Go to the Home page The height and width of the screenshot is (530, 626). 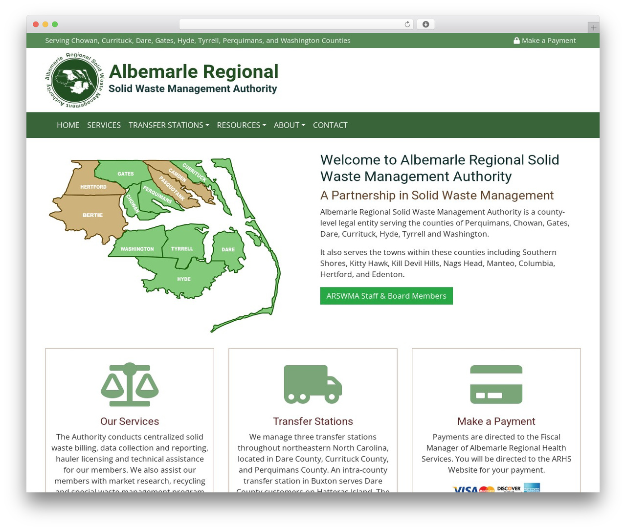pos(68,125)
